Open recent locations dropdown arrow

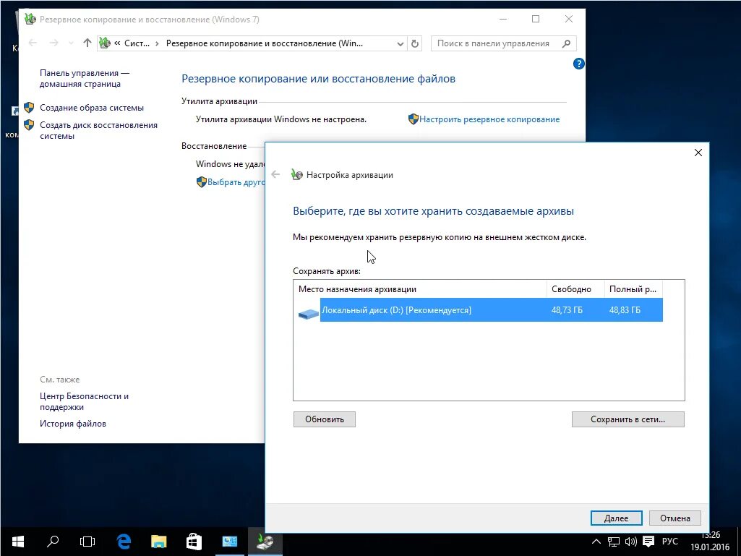pos(71,43)
